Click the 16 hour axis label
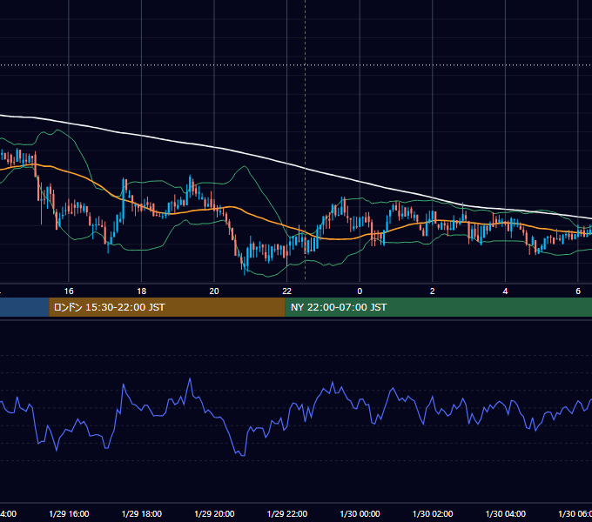 pos(69,291)
